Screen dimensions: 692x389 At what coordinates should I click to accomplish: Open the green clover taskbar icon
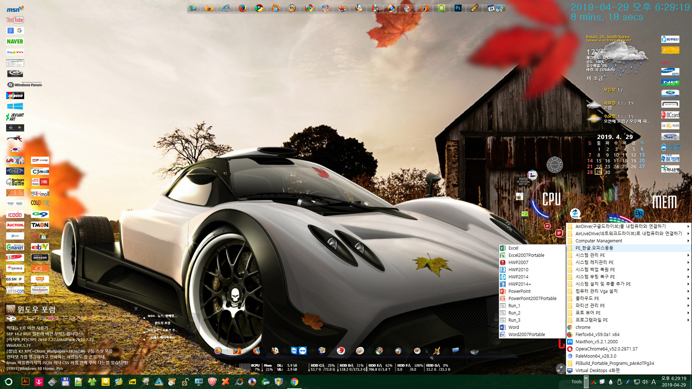click(92, 381)
